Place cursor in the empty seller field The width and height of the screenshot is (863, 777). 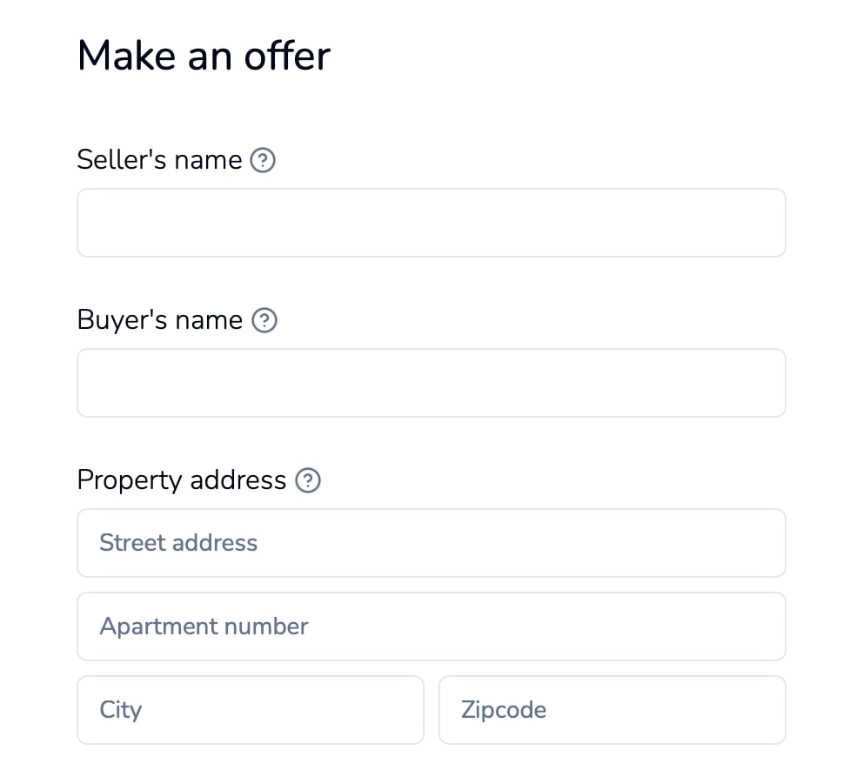pos(431,223)
